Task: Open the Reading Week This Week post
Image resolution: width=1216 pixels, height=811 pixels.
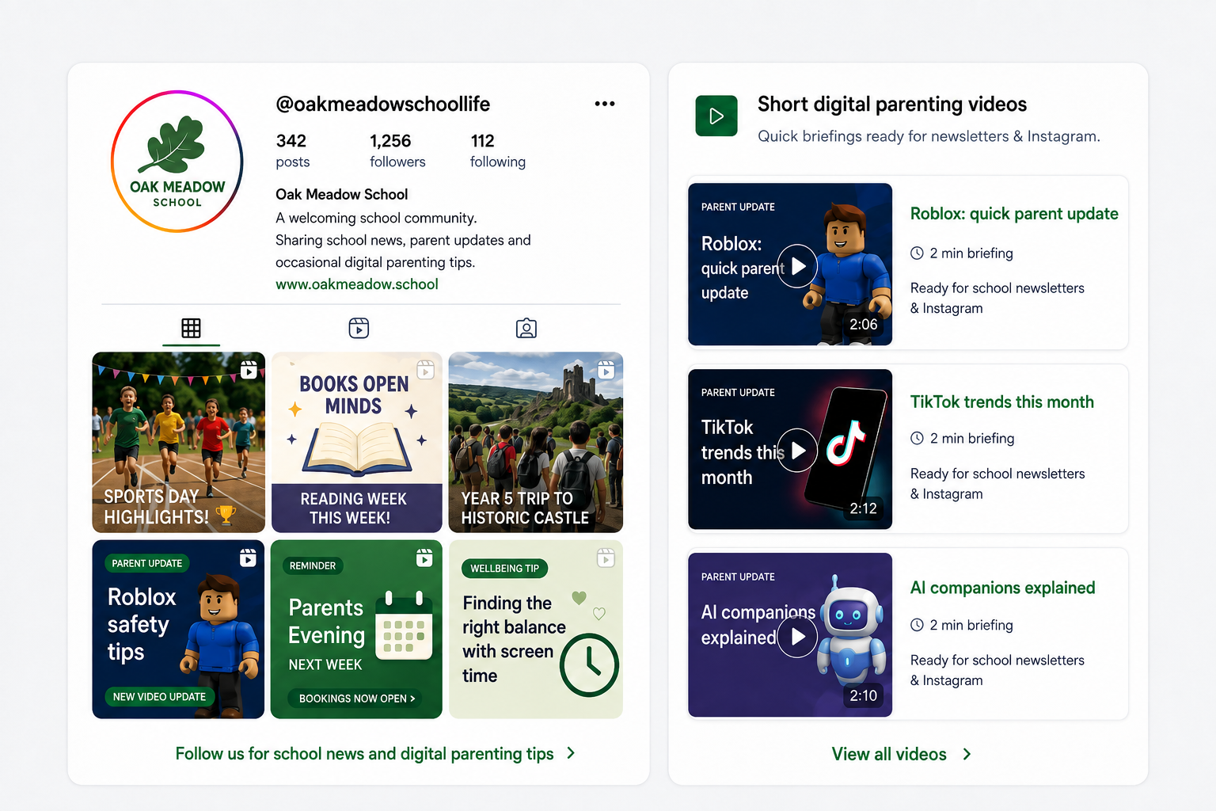Action: [356, 442]
